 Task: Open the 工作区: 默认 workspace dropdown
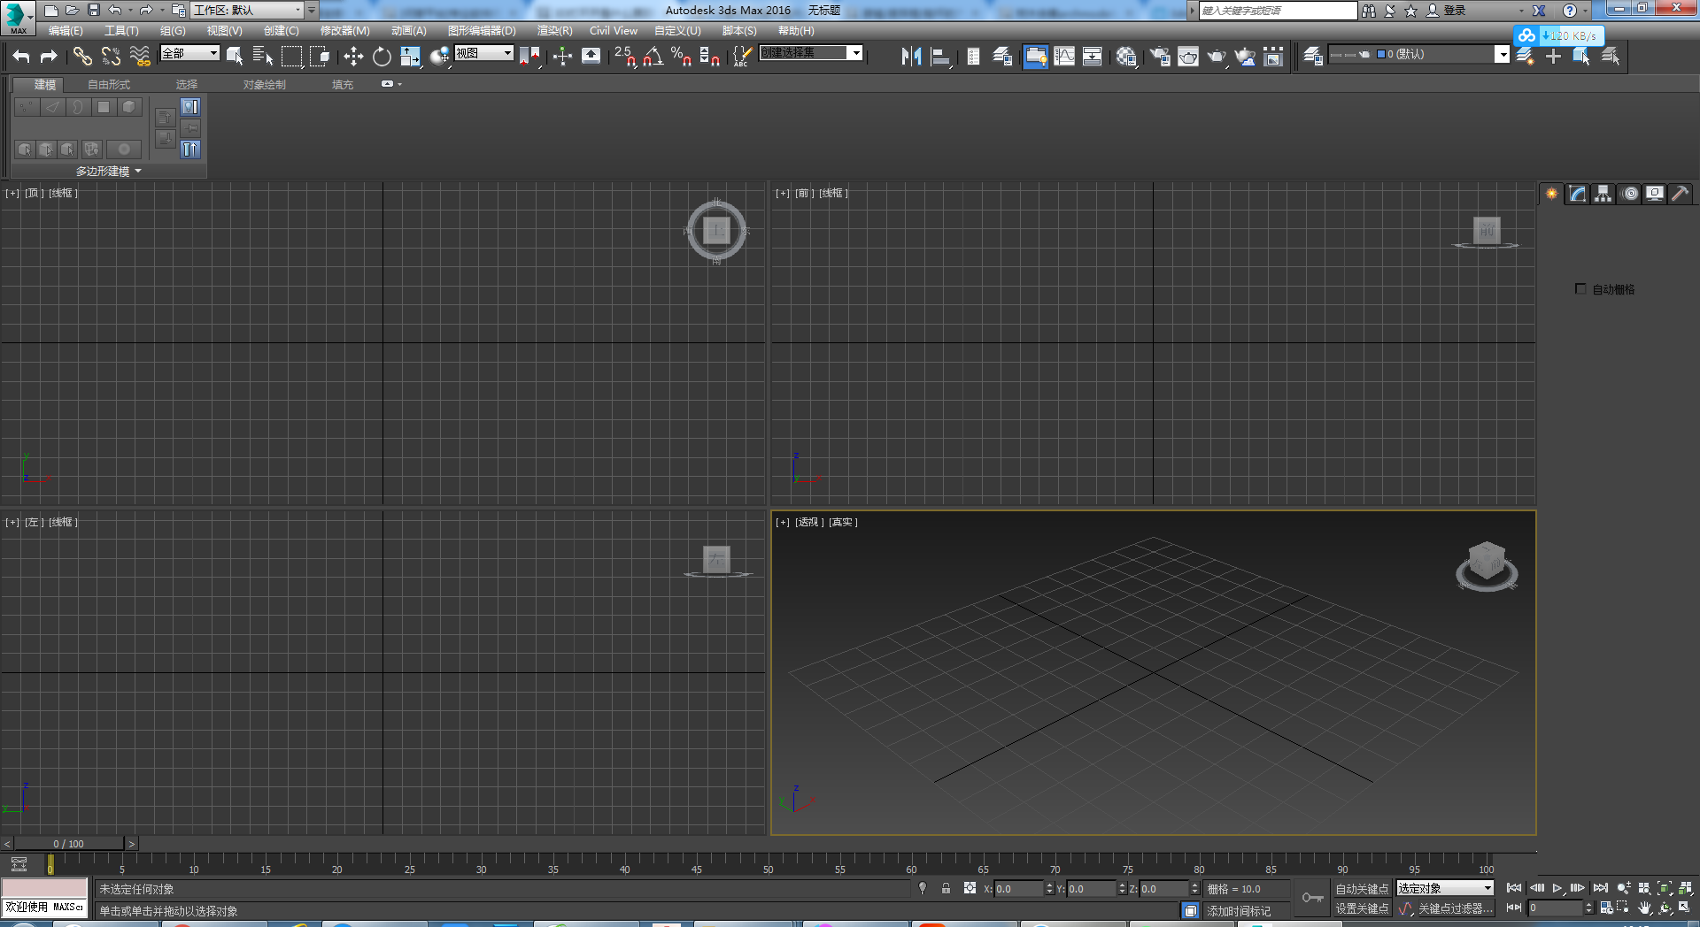[248, 11]
